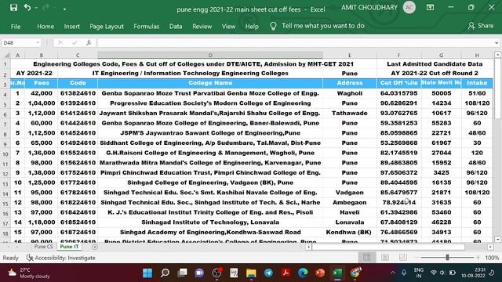
Task: Click the zoom slider handle
Action: [447, 258]
